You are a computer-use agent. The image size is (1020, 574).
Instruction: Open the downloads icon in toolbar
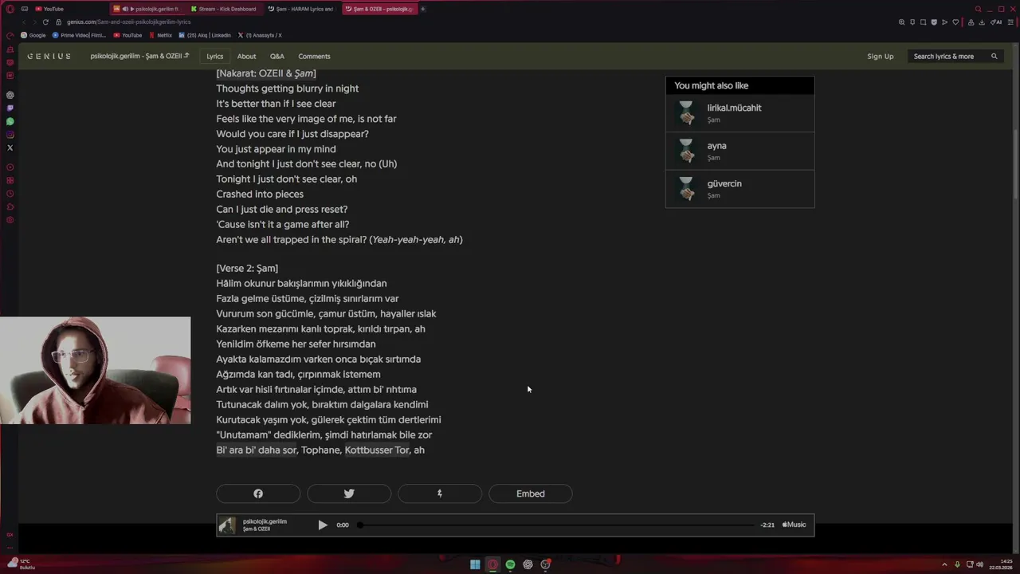(982, 22)
